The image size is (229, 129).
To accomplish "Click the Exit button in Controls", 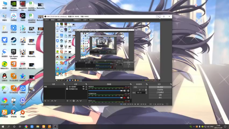I will point(160,97).
